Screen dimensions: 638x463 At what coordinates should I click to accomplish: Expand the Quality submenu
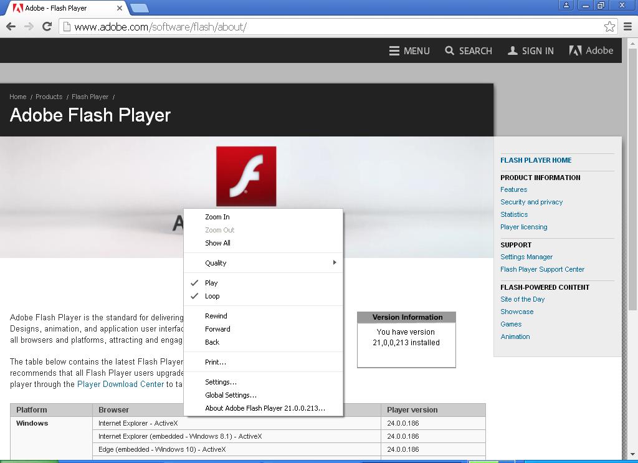pos(264,263)
